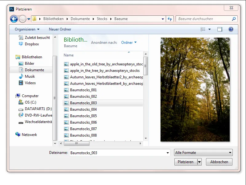Change view with the view mode icon
This screenshot has height=185, width=246.
pyautogui.click(x=203, y=29)
